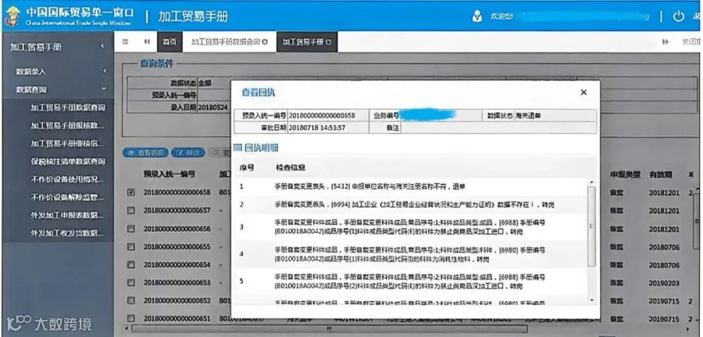Select receipt row 3 about 成品 [6988]
The image size is (703, 337).
pyautogui.click(x=410, y=227)
